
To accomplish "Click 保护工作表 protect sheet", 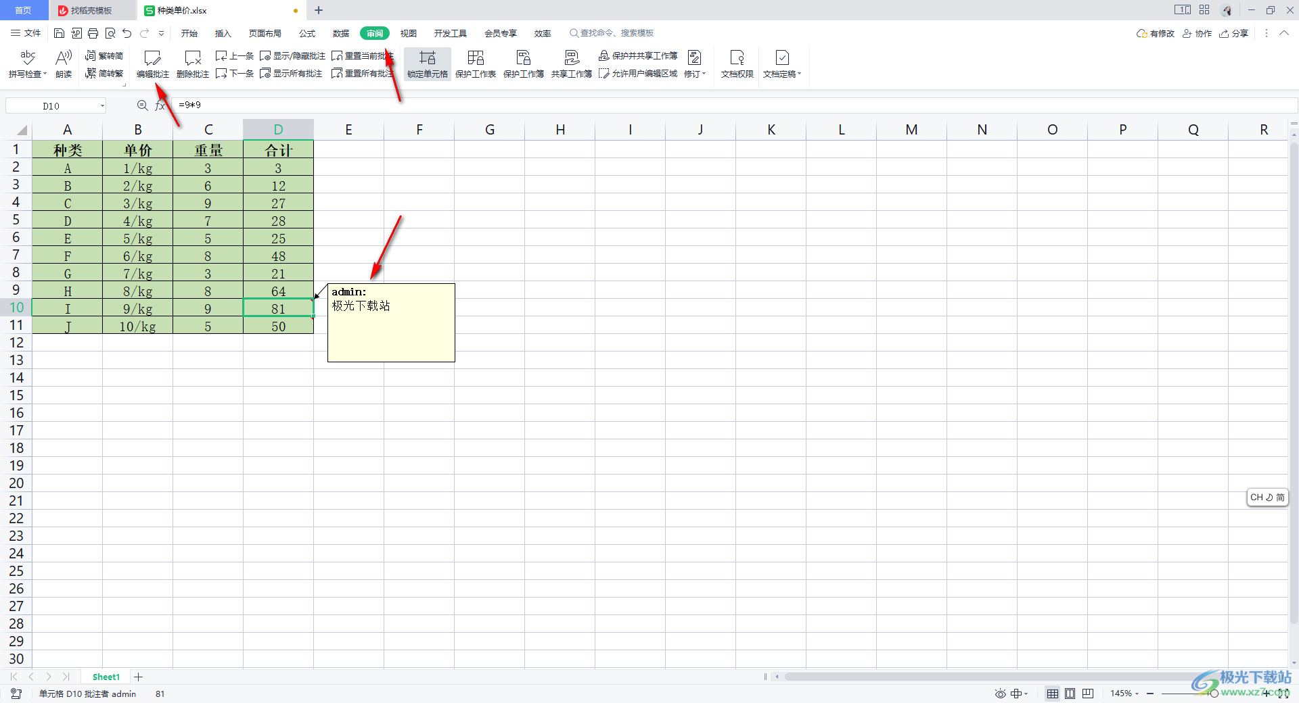I will [476, 64].
